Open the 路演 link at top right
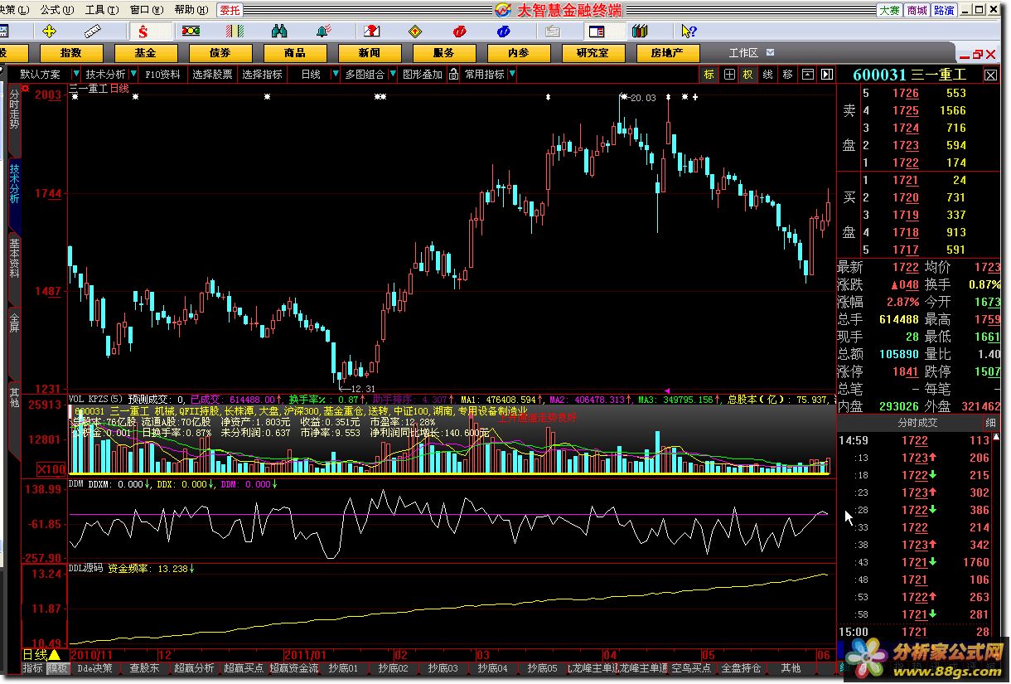This screenshot has width=1011, height=684. tap(944, 10)
